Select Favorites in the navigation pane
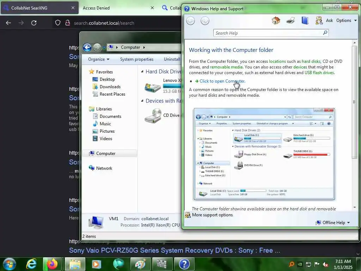The height and width of the screenshot is (271, 361). 104,72
